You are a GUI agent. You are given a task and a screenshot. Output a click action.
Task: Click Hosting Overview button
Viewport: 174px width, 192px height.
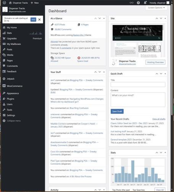155,62
